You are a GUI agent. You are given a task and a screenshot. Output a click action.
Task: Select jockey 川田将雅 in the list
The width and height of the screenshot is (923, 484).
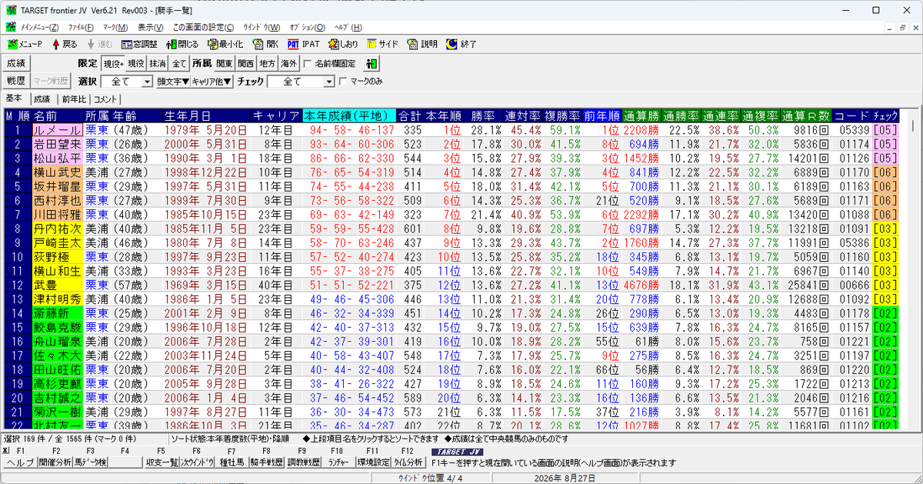tap(57, 215)
